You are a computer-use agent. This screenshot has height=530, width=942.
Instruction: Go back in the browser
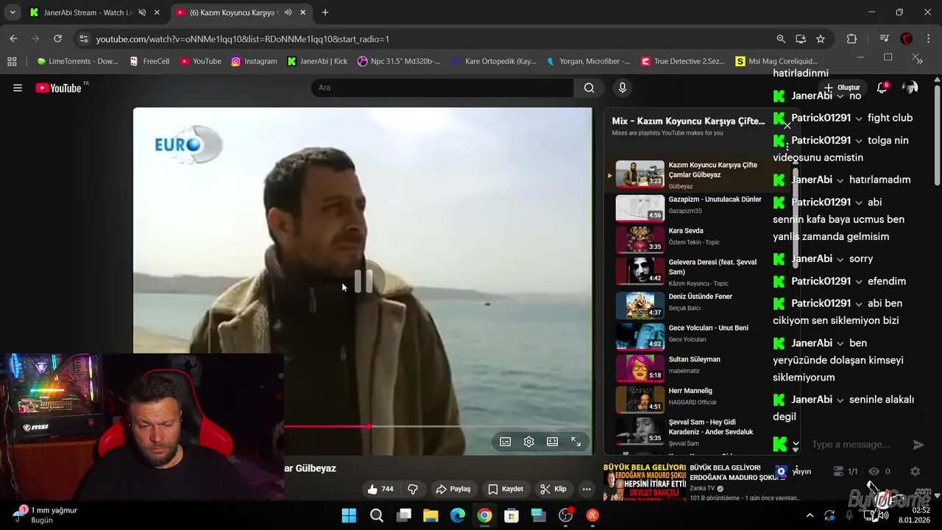tap(13, 39)
